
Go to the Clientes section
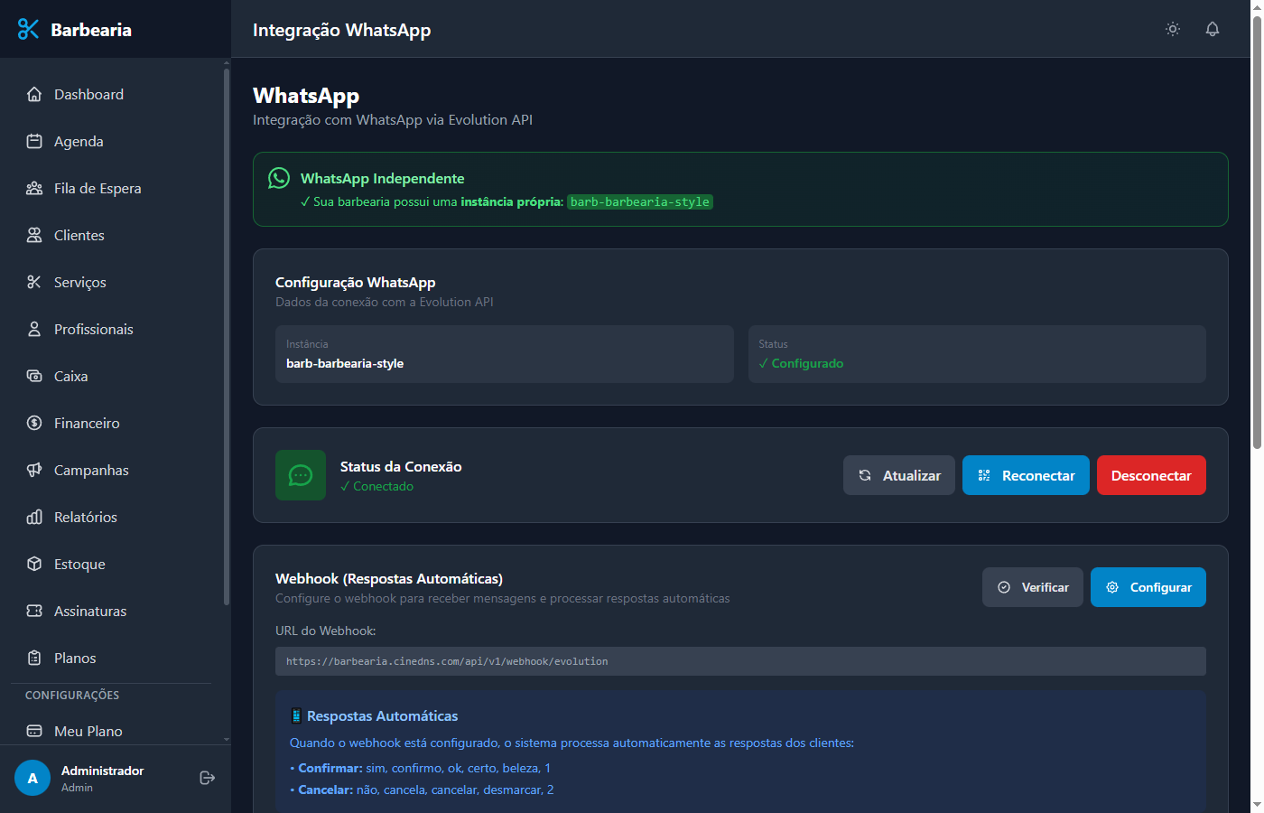[x=79, y=235]
